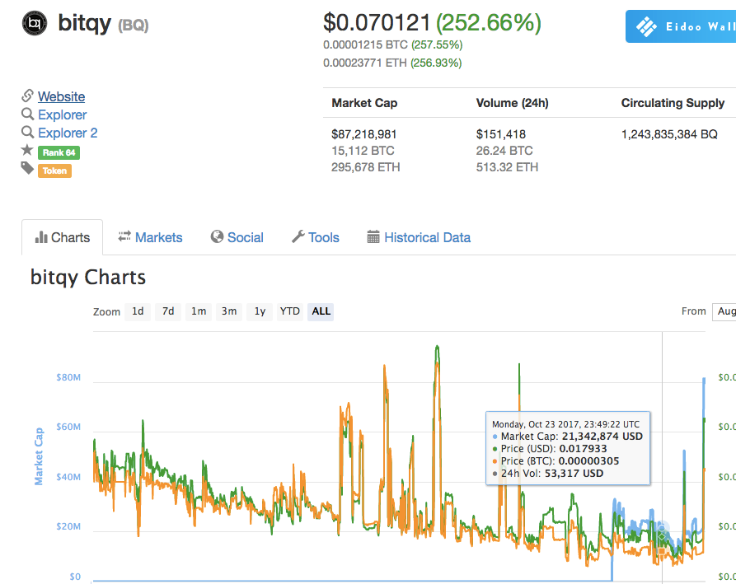Click the 513.32 ETH volume value

click(x=507, y=167)
